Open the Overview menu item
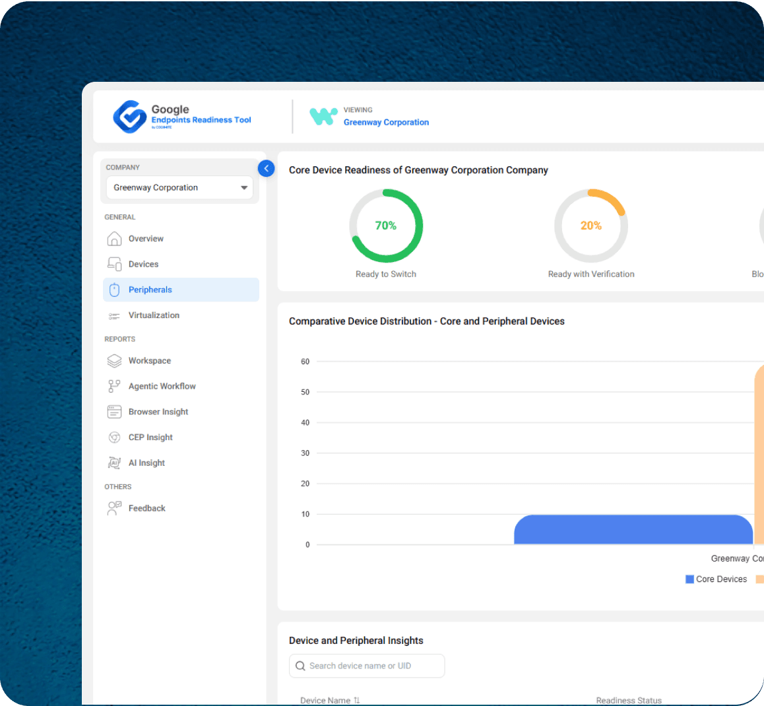This screenshot has height=706, width=764. click(181, 239)
